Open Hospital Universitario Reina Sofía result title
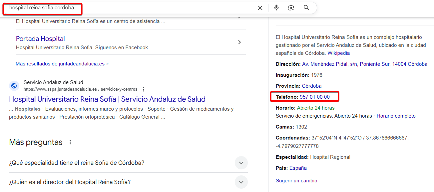Screen dimensions: 434x192 pos(107,99)
